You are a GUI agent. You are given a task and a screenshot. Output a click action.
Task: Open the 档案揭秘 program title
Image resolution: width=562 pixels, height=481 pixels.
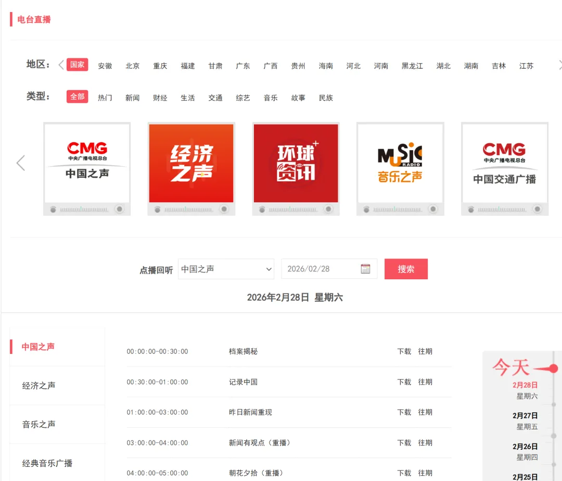pos(243,351)
